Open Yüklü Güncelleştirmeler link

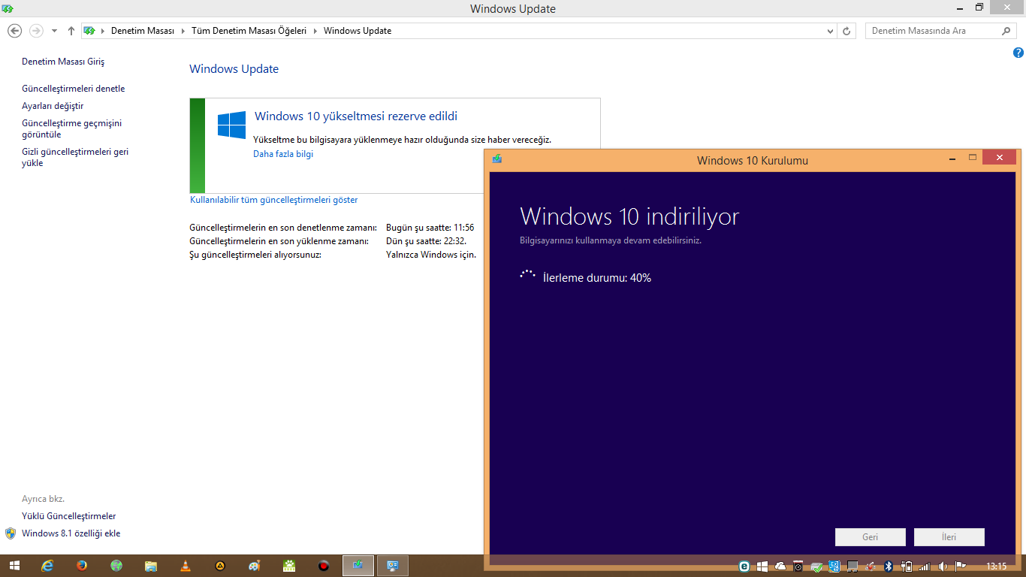pos(69,516)
